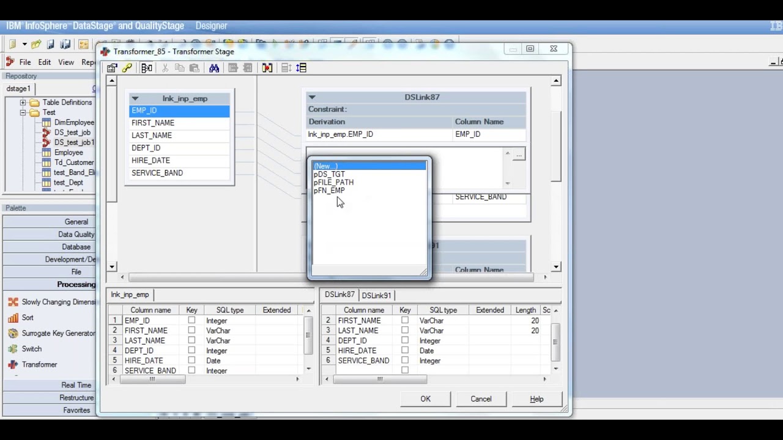783x440 pixels.
Task: Click the Paste clipboard icon
Action: (195, 68)
